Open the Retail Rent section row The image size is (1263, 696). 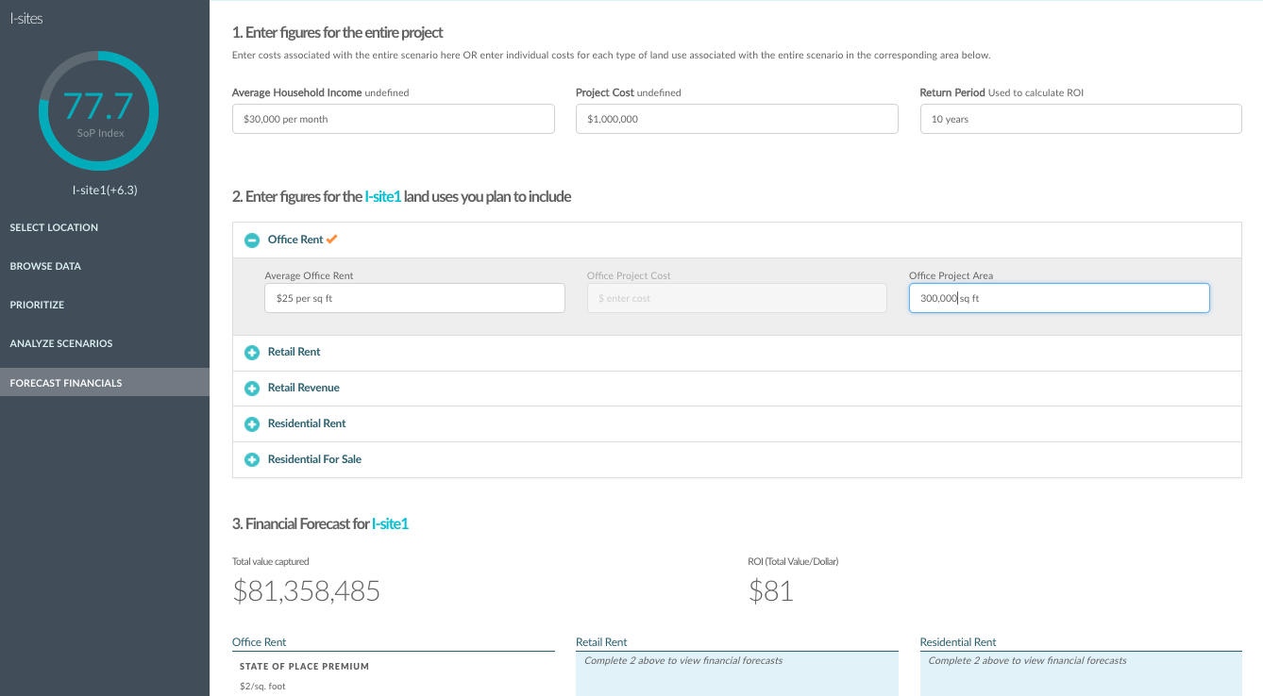click(x=736, y=353)
